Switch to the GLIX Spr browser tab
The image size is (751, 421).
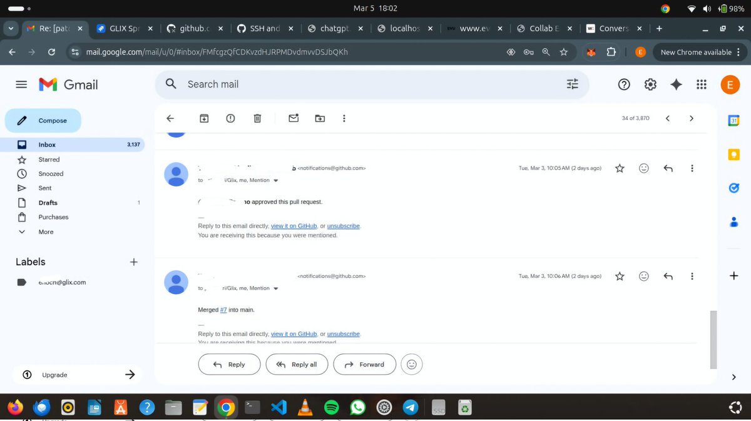click(125, 29)
